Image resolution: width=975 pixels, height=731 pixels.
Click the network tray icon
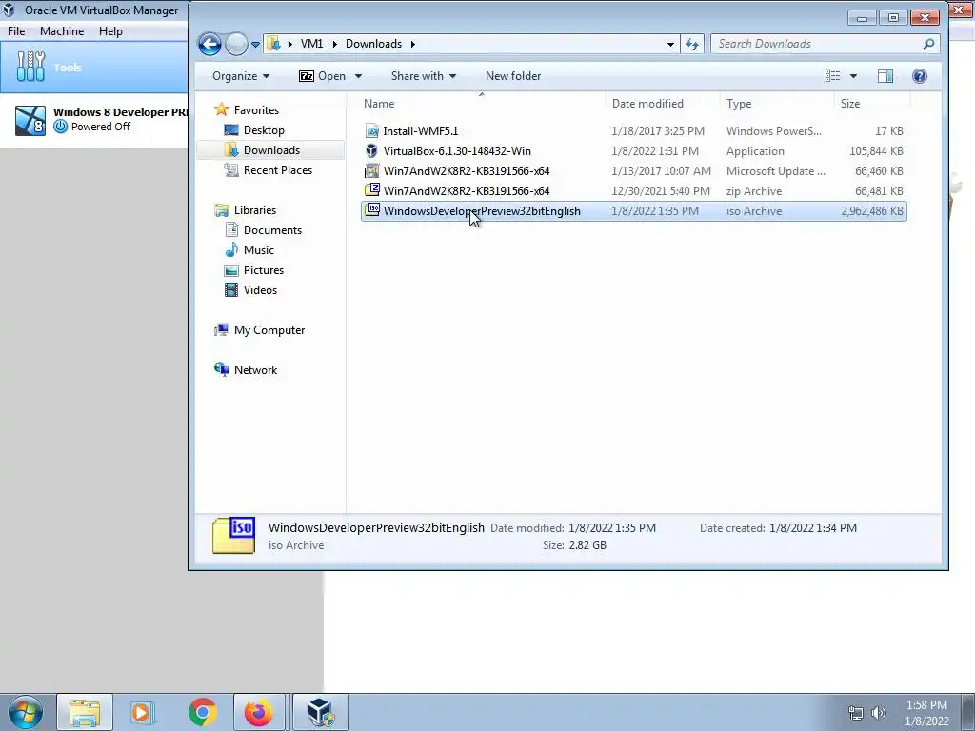pos(856,712)
